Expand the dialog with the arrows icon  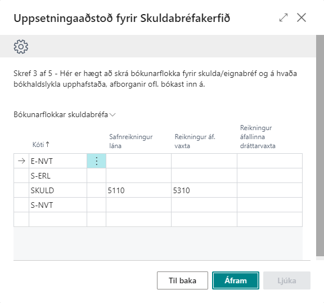coord(283,17)
